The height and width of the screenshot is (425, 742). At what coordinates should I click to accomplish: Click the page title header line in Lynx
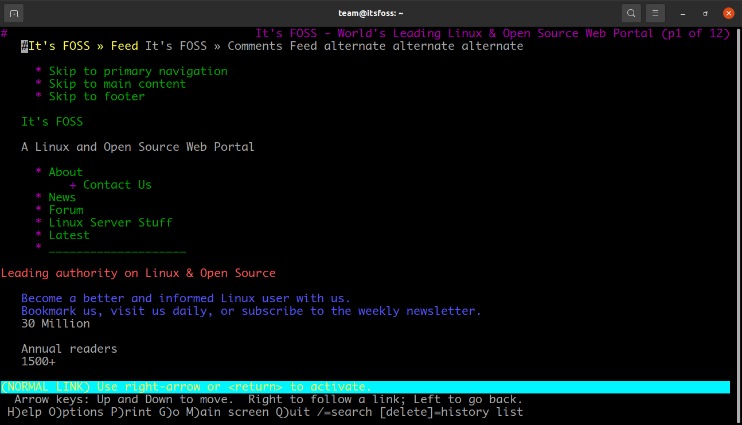point(493,33)
